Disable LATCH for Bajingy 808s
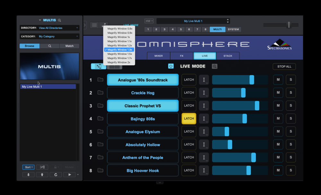Viewport: 321px width, 195px height. (x=189, y=118)
